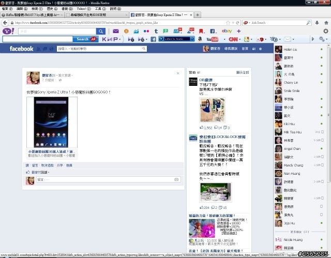Open chat with Nicole Huang
Image resolution: width=331 pixels, height=258 pixels.
pos(299,240)
